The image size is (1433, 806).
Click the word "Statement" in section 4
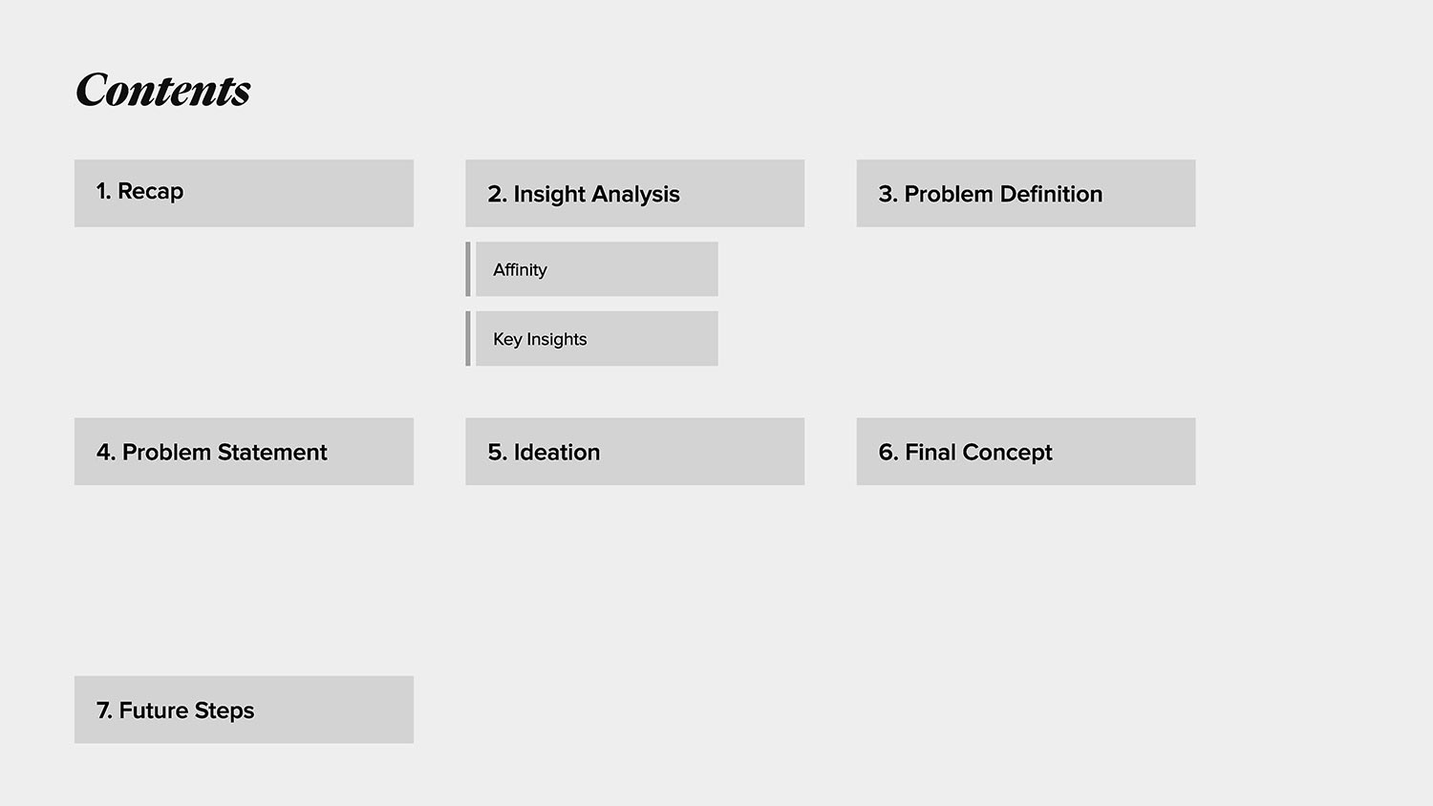[x=272, y=453]
